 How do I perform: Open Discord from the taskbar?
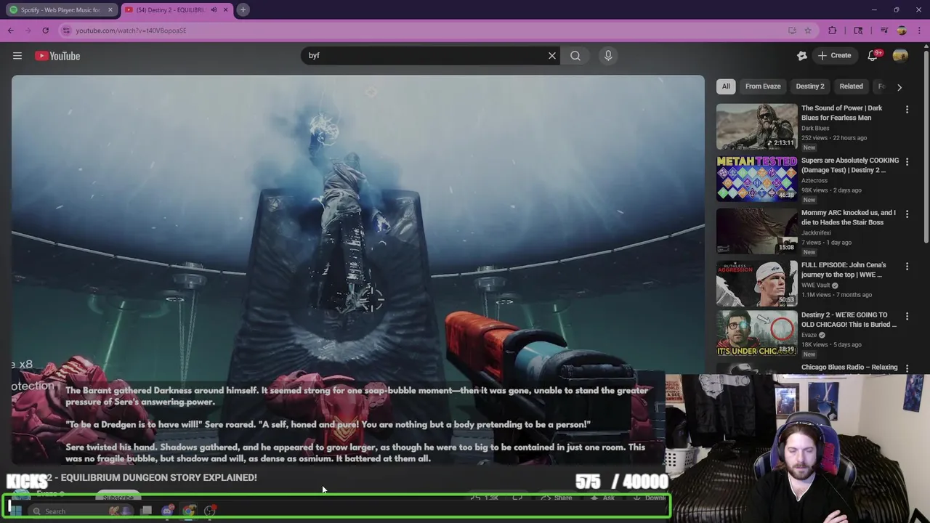[x=167, y=511]
